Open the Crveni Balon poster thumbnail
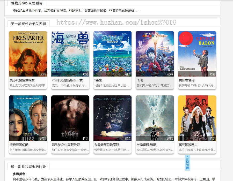The width and height of the screenshot is (233, 181). pyautogui.click(x=197, y=54)
